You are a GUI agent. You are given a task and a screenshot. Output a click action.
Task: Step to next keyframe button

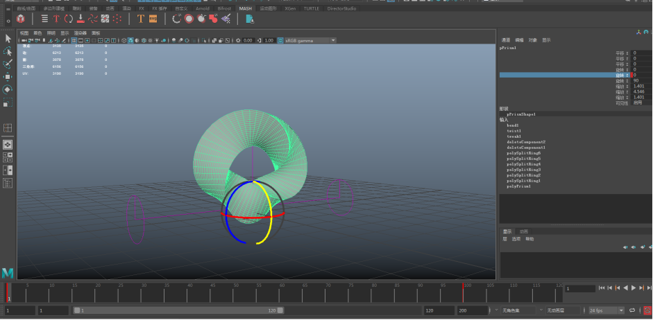coord(642,288)
